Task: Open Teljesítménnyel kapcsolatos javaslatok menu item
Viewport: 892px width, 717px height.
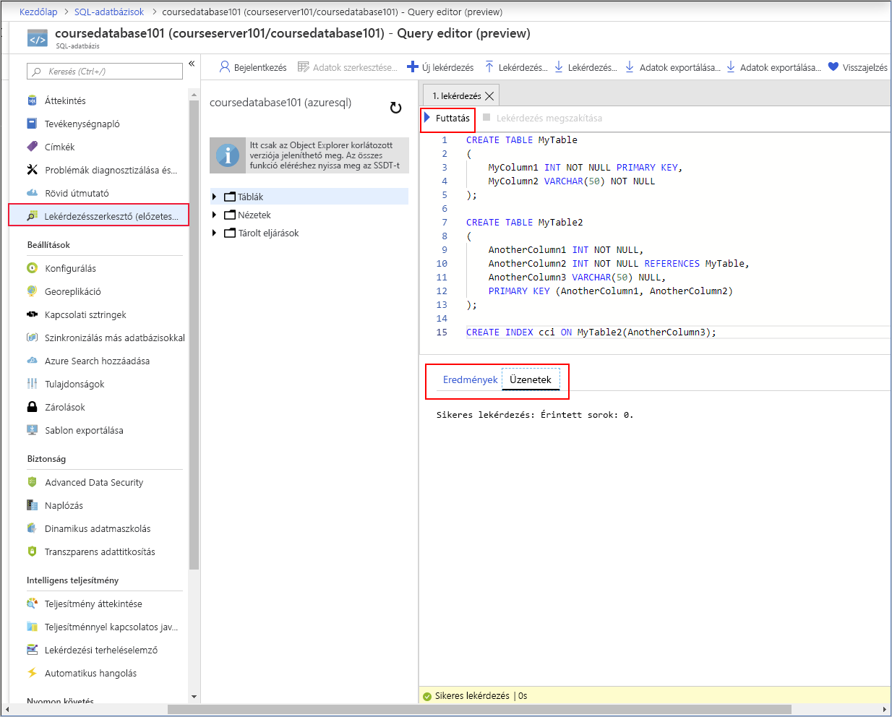Action: pos(103,627)
